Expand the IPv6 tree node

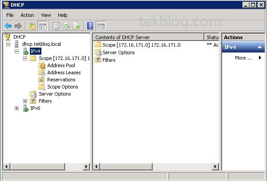coord(16,109)
